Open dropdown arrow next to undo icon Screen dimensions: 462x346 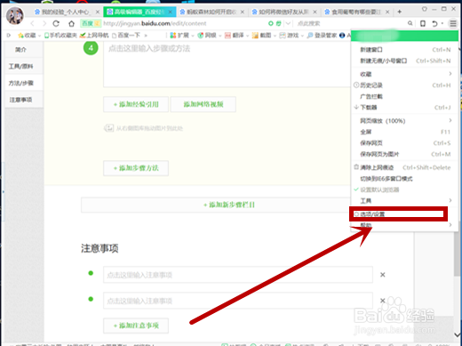442,23
